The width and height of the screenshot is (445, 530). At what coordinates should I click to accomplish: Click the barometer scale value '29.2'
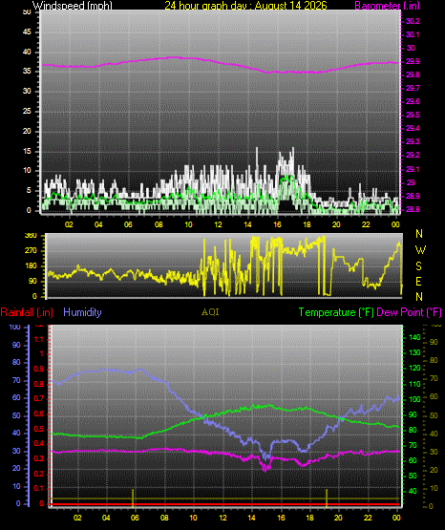(x=413, y=155)
